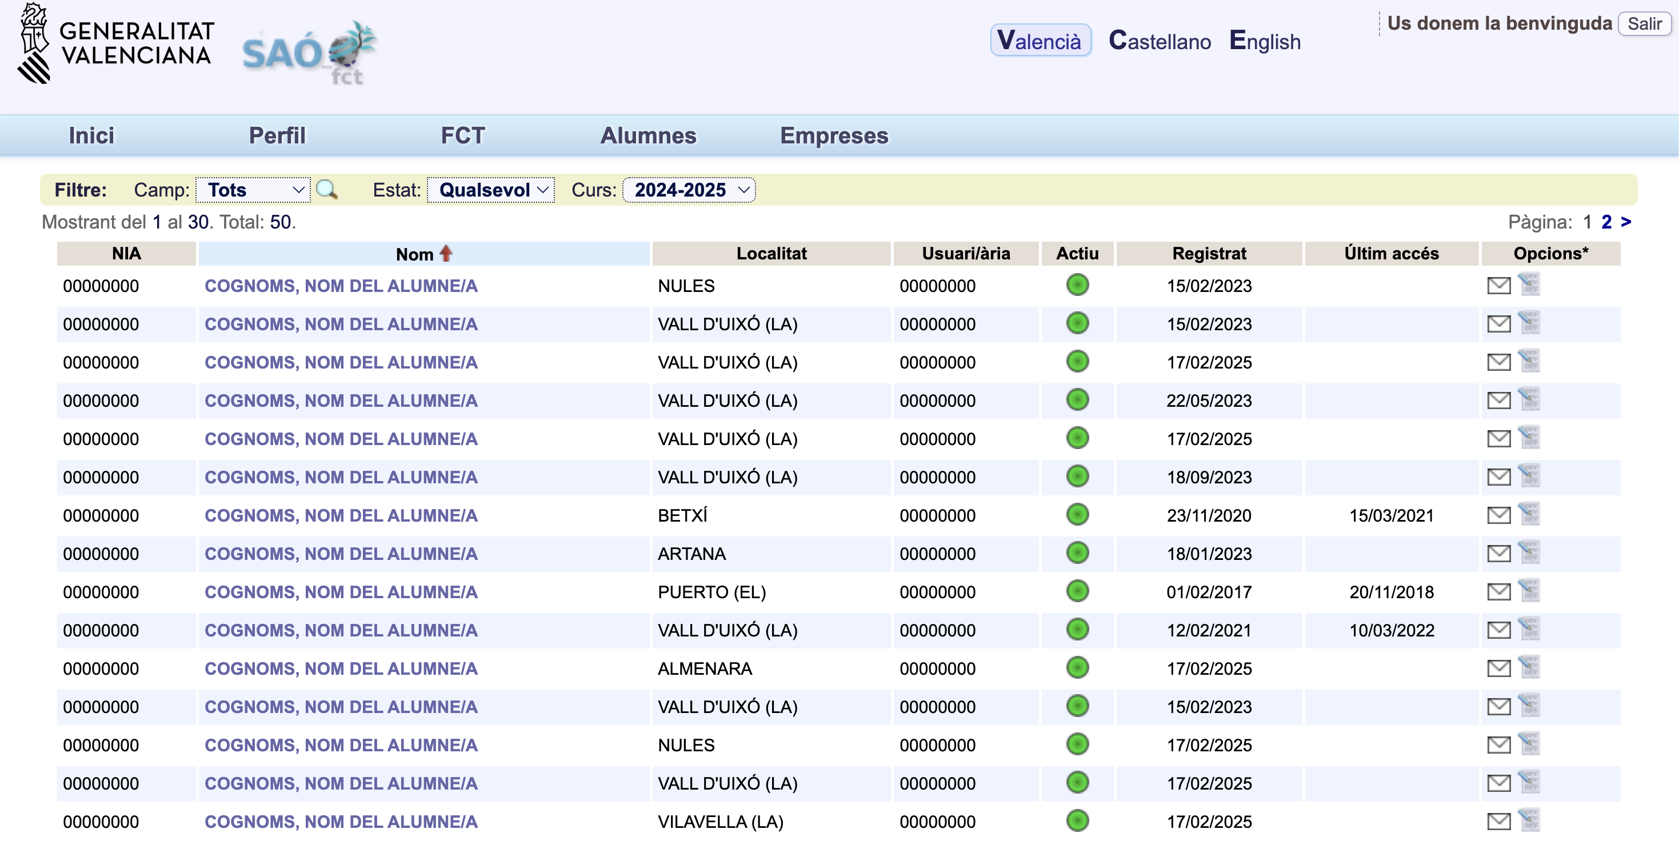Open the Estat 'Qualsevol' dropdown
Image resolution: width=1679 pixels, height=841 pixels.
tap(491, 190)
